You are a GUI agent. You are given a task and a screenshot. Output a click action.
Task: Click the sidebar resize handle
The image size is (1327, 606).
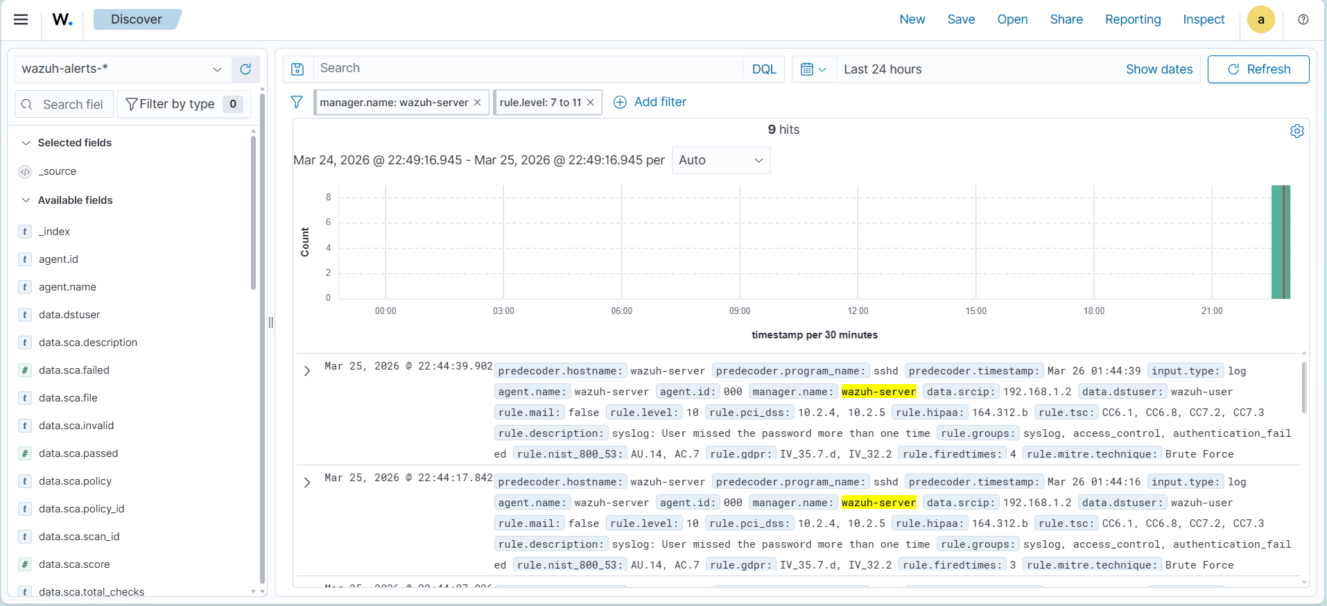pyautogui.click(x=271, y=322)
